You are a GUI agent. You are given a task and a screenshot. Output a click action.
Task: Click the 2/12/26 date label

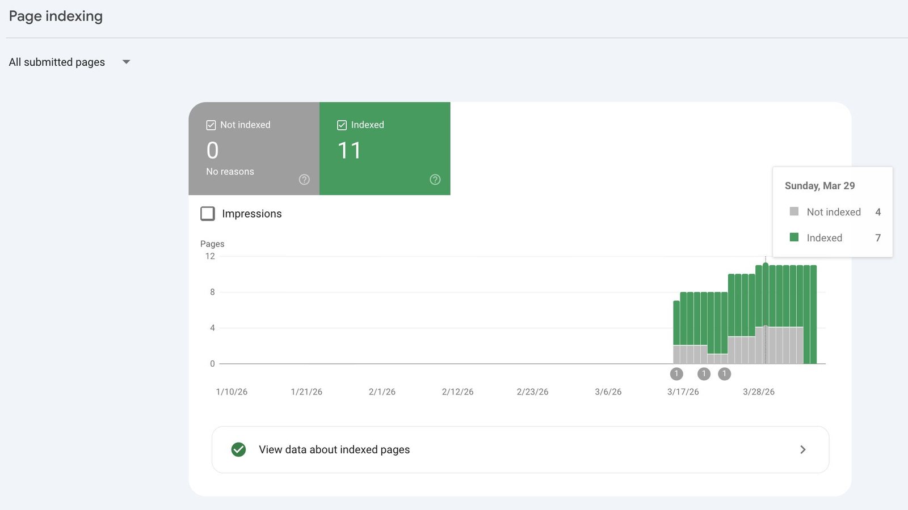457,392
